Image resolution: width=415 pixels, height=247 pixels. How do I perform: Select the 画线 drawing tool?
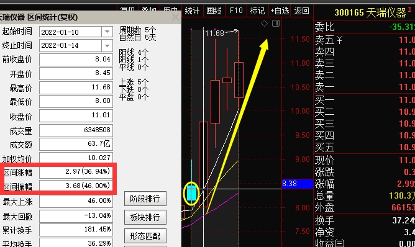tap(214, 11)
